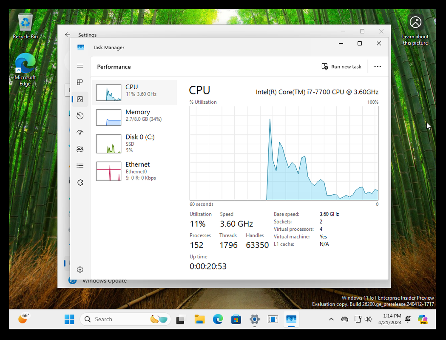Open the clock showing 1:14 PM
The width and height of the screenshot is (446, 340).
[x=390, y=319]
